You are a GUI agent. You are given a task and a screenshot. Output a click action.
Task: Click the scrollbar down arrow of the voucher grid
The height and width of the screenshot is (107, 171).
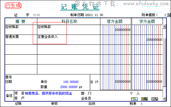pyautogui.click(x=164, y=99)
